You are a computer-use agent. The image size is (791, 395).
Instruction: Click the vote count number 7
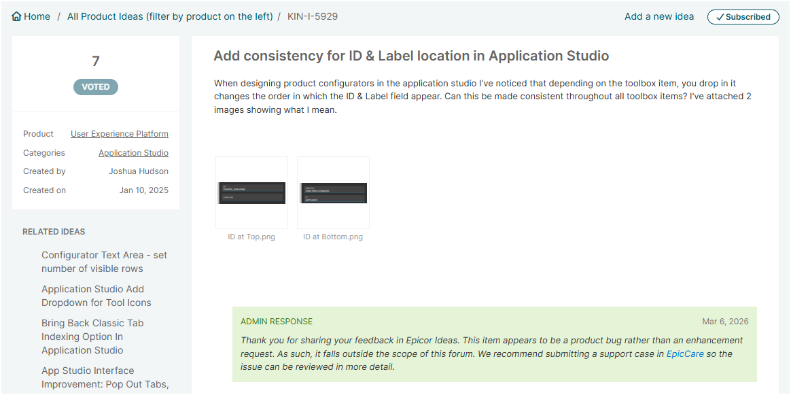point(96,61)
